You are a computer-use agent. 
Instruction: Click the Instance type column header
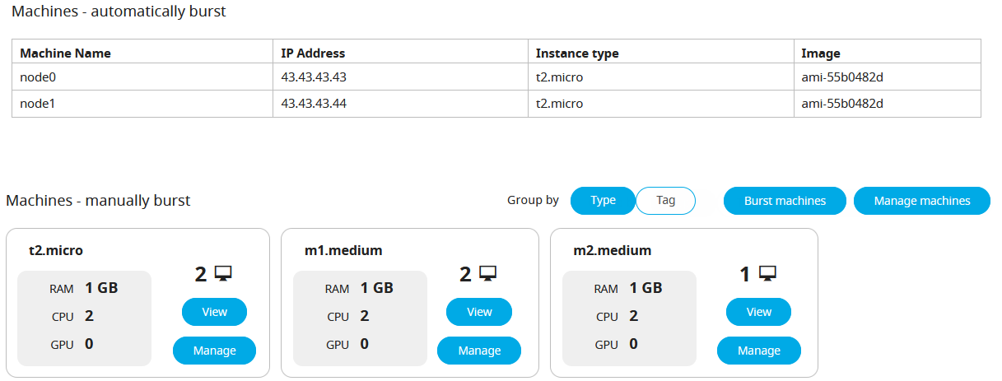click(576, 53)
